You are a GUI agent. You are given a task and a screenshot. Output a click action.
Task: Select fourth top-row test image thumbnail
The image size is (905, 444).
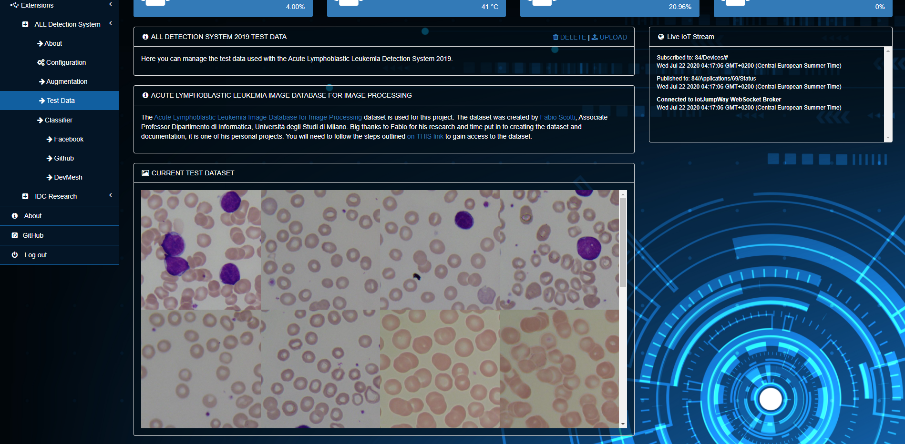coord(559,250)
